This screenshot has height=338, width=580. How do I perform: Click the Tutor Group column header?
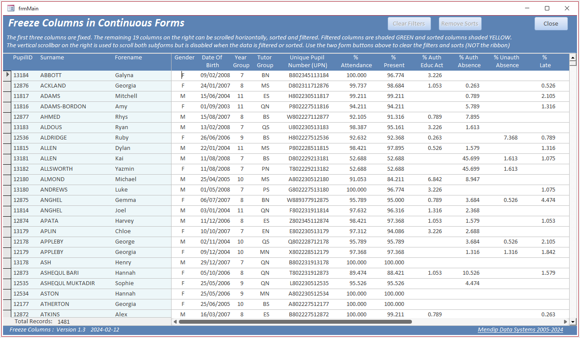pyautogui.click(x=265, y=61)
